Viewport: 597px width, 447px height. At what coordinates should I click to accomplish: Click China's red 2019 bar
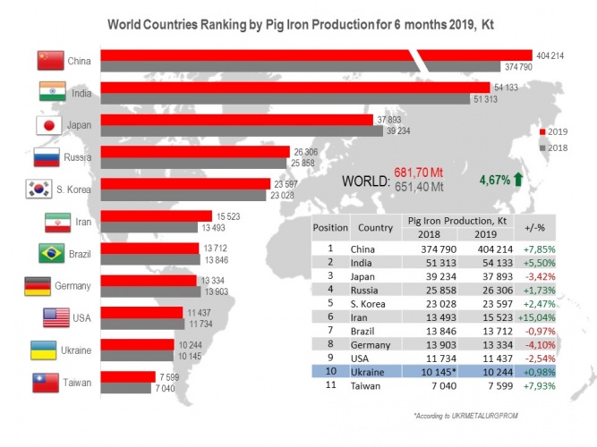coord(251,55)
